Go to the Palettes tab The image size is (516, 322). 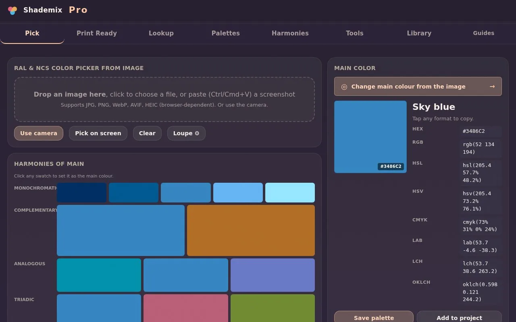point(226,33)
